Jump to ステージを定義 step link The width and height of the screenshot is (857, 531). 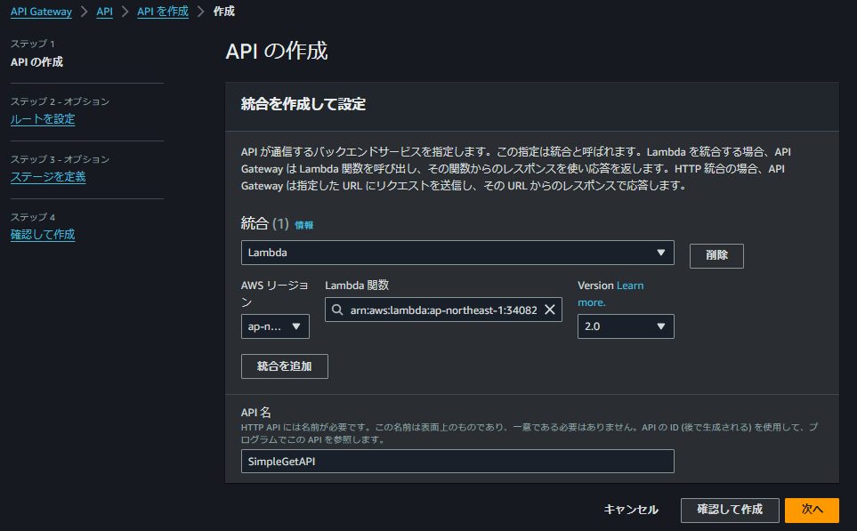47,175
